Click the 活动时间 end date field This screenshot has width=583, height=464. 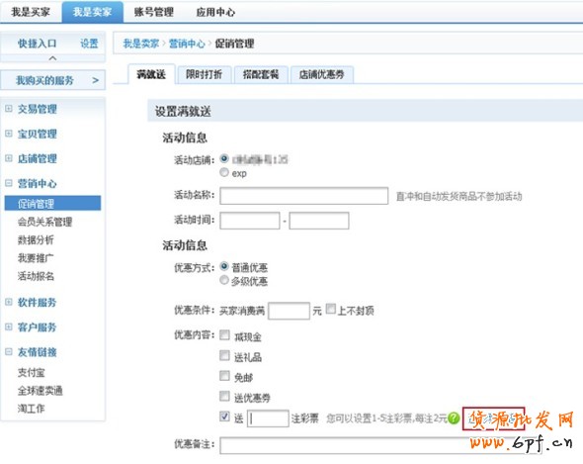319,221
